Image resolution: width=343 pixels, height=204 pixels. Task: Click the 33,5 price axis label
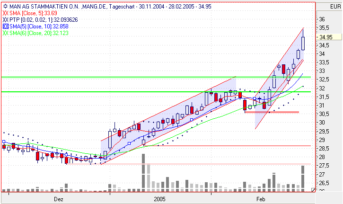tap(324, 62)
